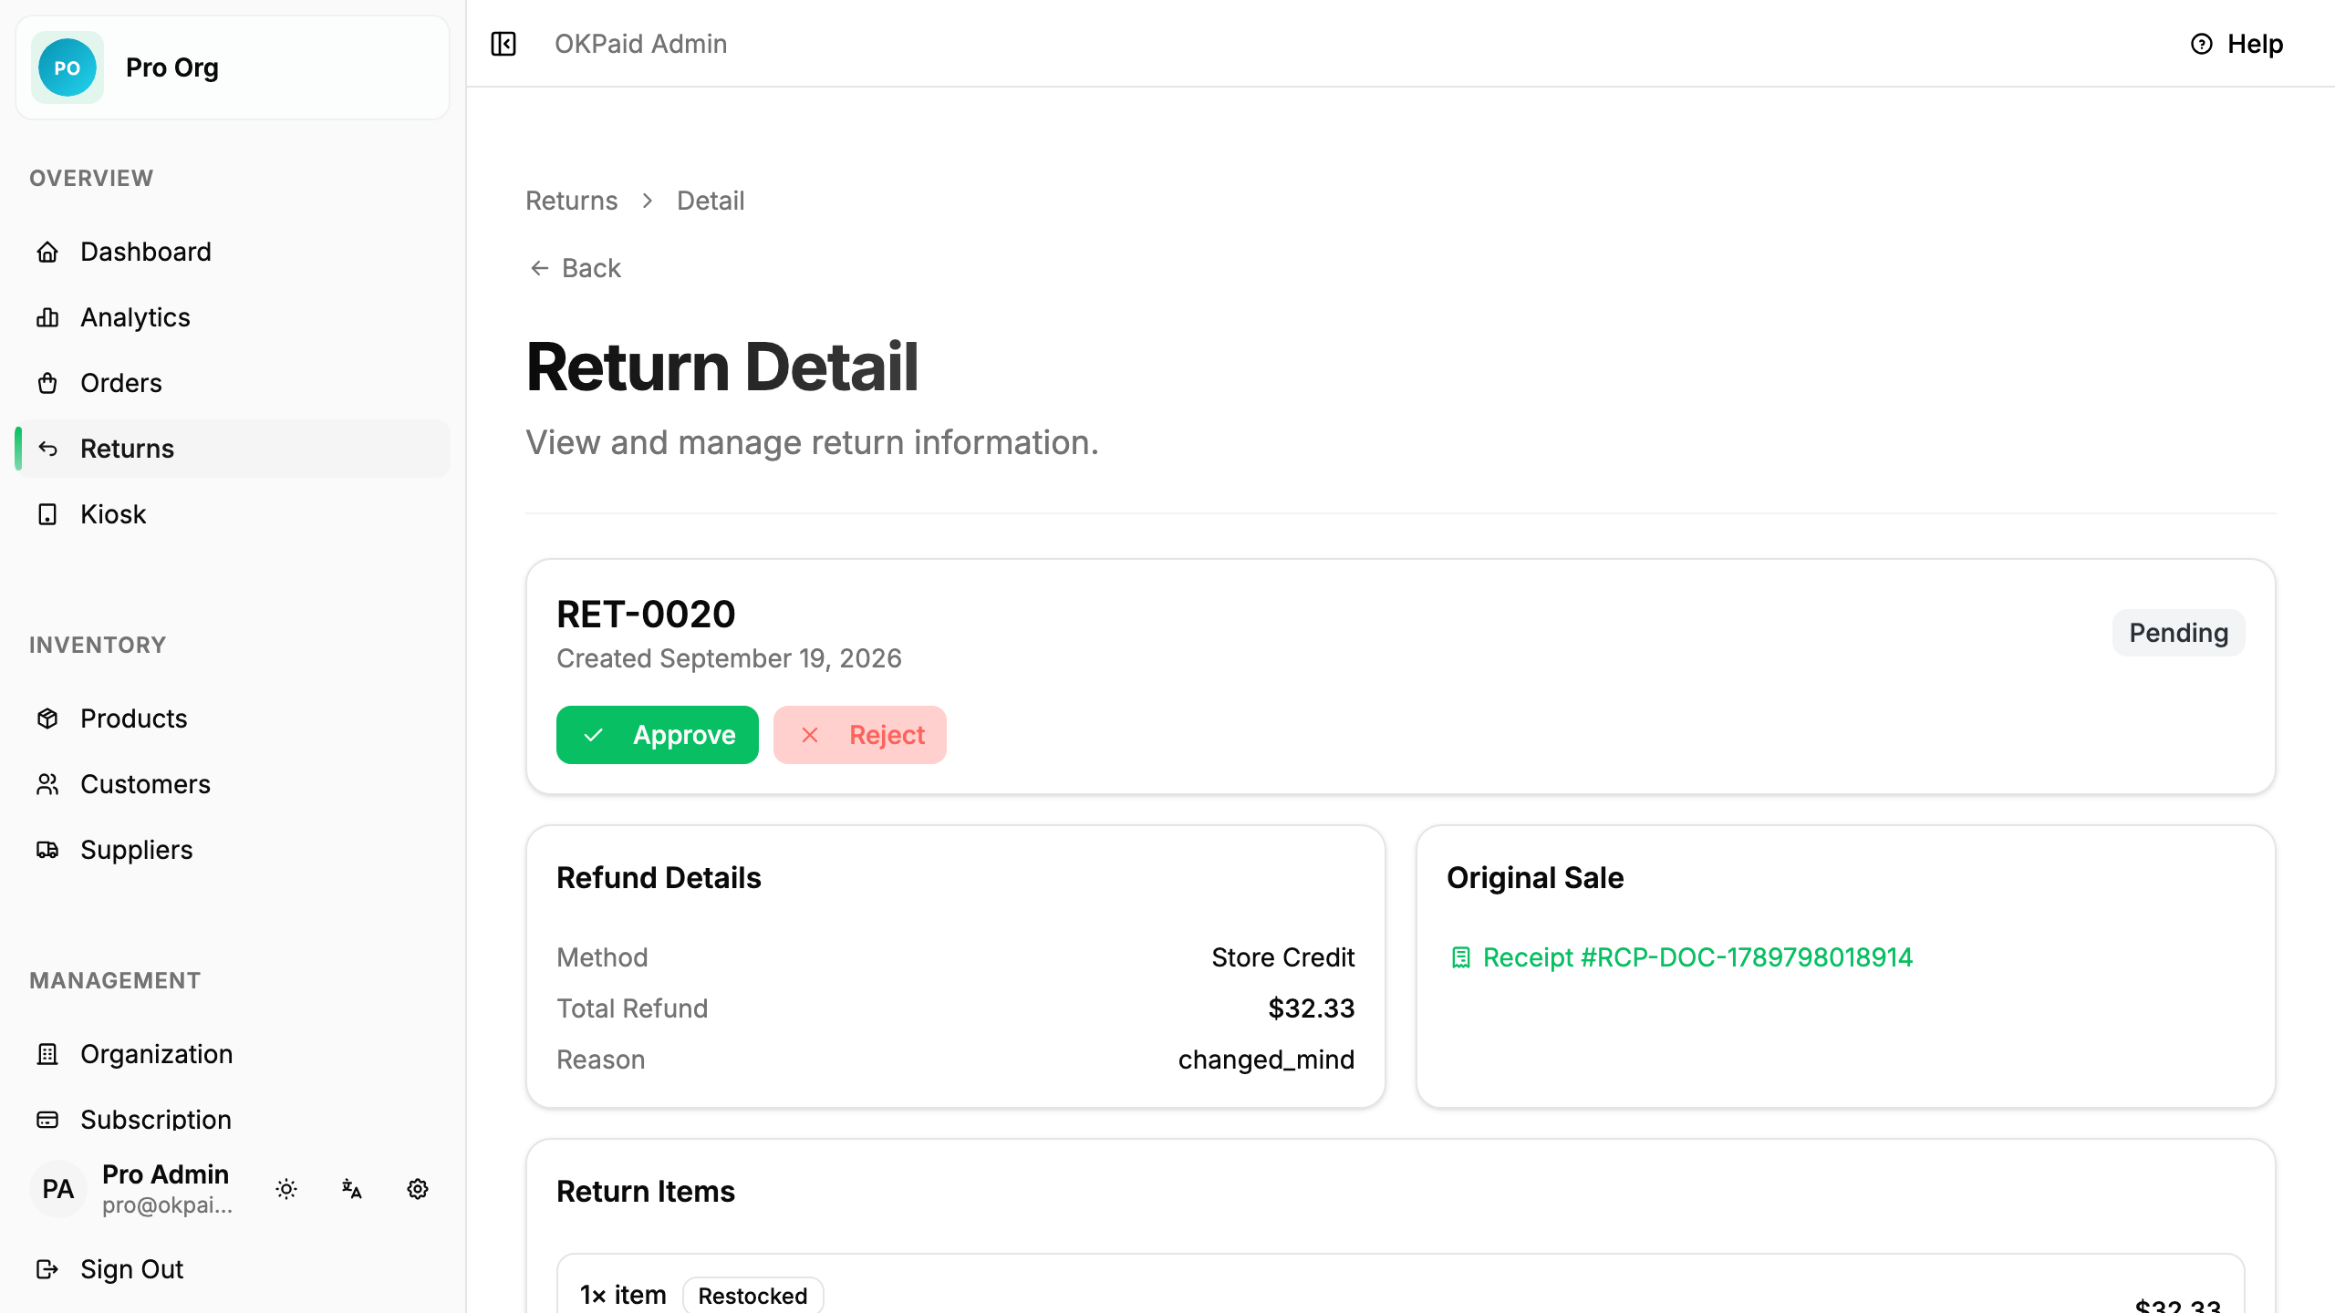The width and height of the screenshot is (2335, 1313).
Task: Click the Help text link
Action: [x=2255, y=44]
